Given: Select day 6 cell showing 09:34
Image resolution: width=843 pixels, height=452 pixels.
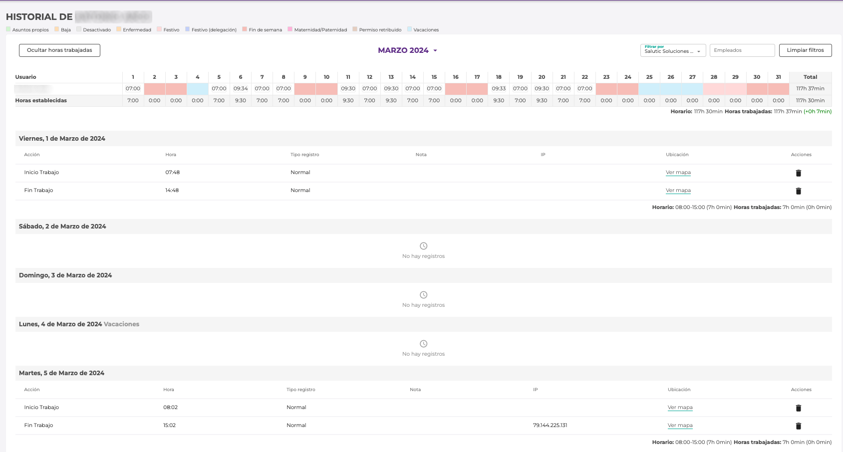Looking at the screenshot, I should [x=241, y=89].
